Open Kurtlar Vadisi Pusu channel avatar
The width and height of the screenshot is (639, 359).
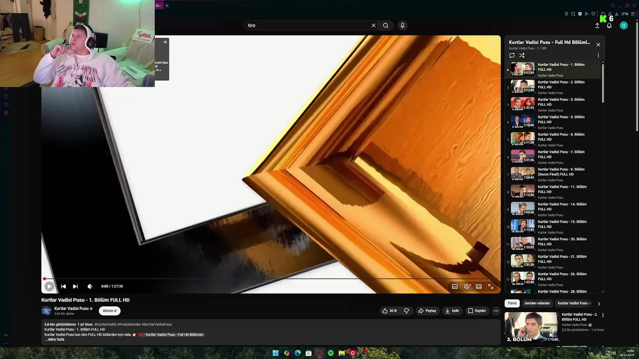46,311
